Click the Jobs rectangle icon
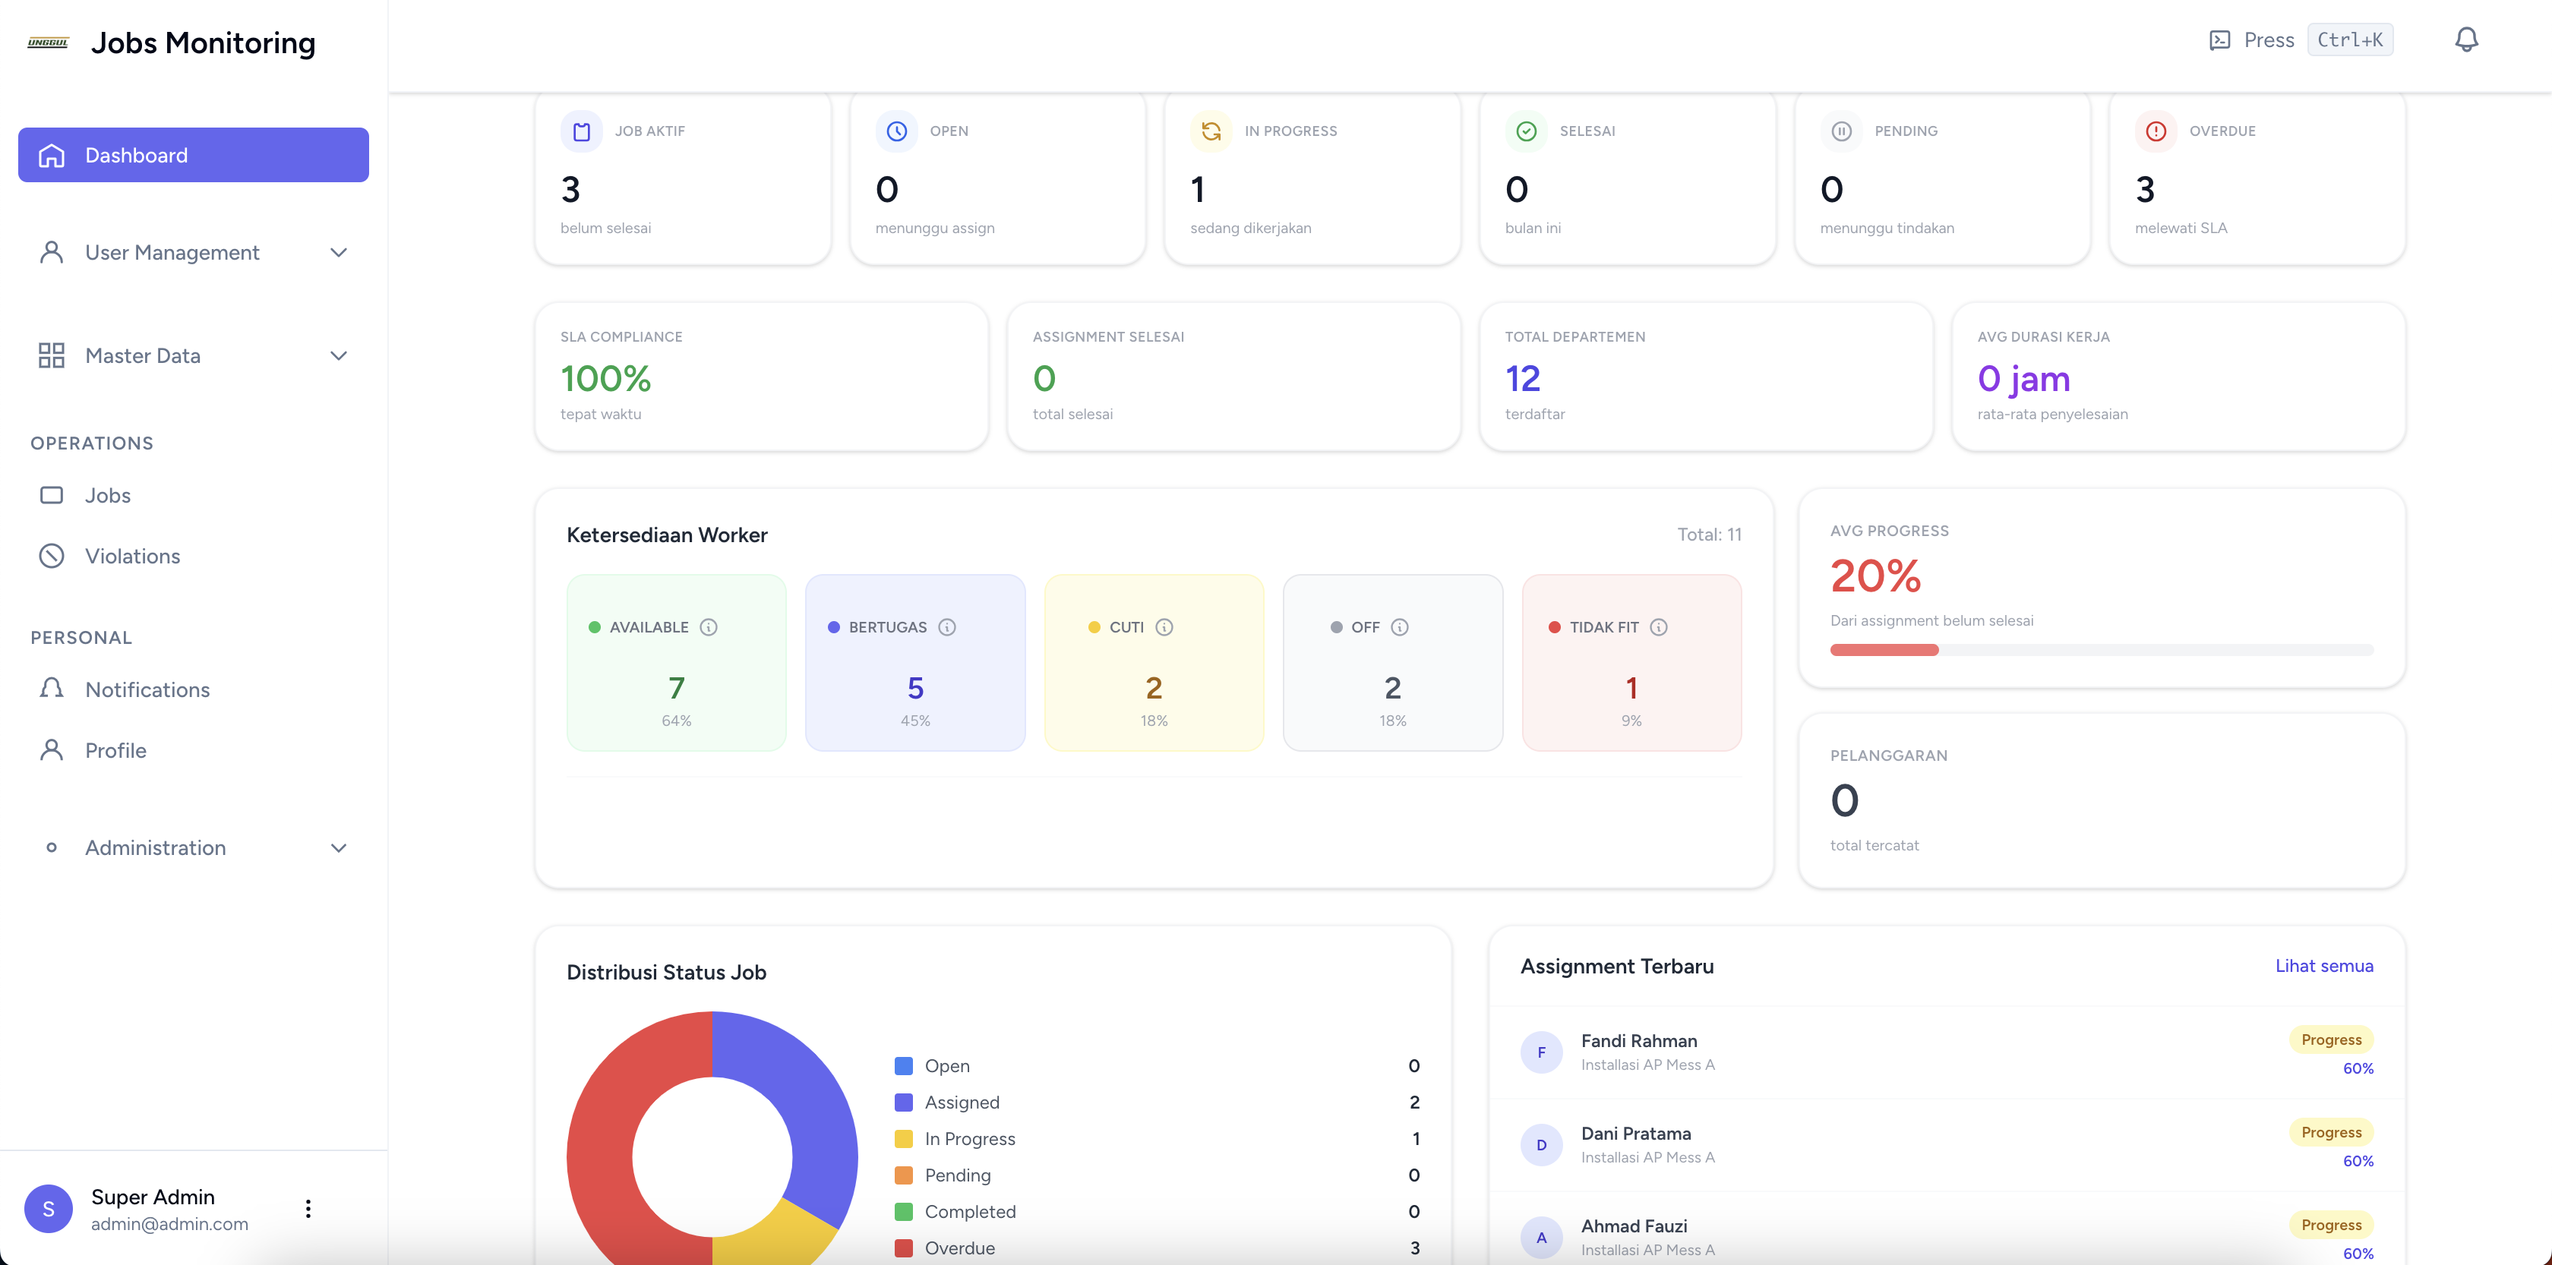This screenshot has width=2552, height=1265. click(x=52, y=495)
